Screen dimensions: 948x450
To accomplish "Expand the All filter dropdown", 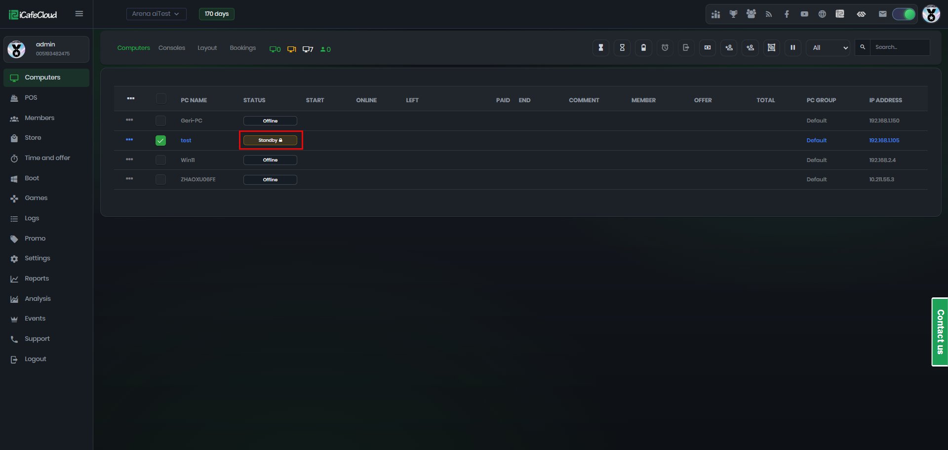I will 828,48.
